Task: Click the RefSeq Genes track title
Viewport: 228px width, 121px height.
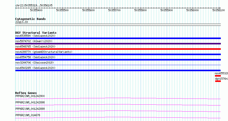Action: [26, 93]
